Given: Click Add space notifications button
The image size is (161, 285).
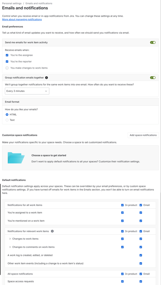Looking at the screenshot, I should pyautogui.click(x=143, y=135).
